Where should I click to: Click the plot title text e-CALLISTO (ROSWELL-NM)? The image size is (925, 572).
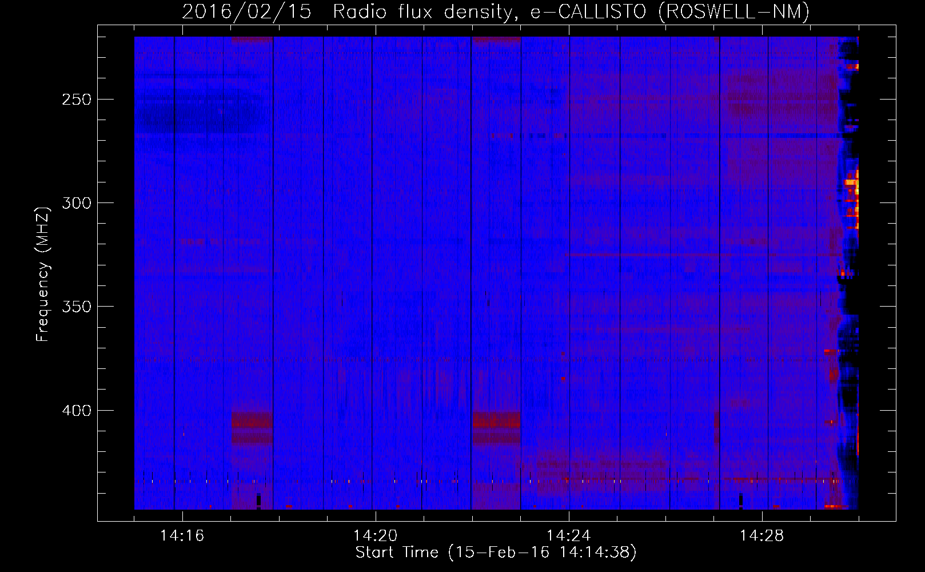tap(669, 11)
